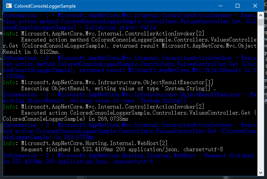Click the white "ColoredConsoleLoggerSample) in 269.0738ms" line
This screenshot has height=179, width=267.
[66, 119]
